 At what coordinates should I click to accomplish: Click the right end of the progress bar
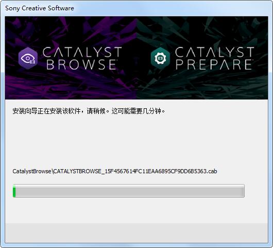pyautogui.click(x=243, y=191)
